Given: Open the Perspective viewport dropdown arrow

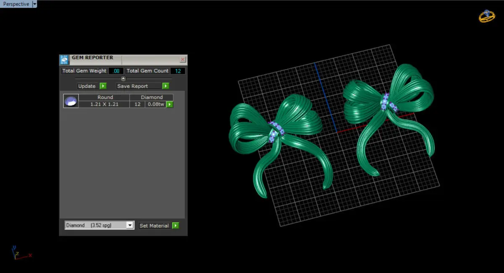Looking at the screenshot, I should coord(34,4).
